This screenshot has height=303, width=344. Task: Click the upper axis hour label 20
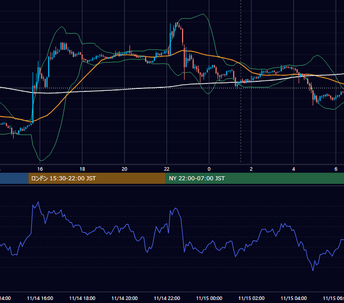click(x=124, y=169)
